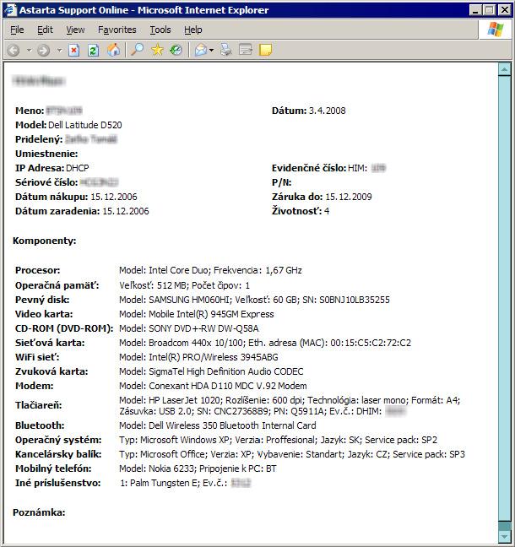Viewport: 515px width, 547px height.
Task: Print the page using the printer icon
Action: click(226, 50)
